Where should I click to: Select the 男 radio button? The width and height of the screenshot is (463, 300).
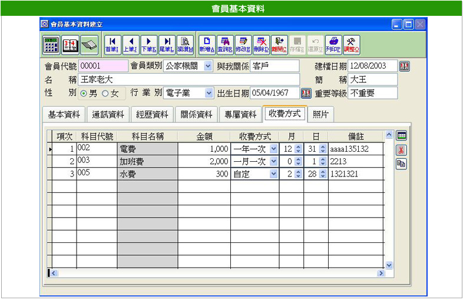[x=84, y=94]
